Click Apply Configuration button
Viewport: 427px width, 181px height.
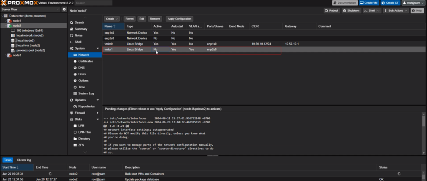click(x=179, y=19)
